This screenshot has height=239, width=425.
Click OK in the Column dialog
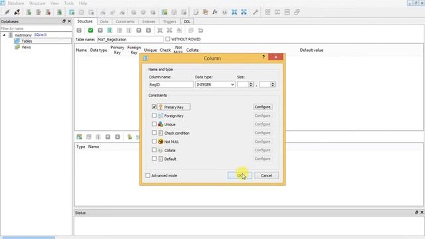coord(240,175)
